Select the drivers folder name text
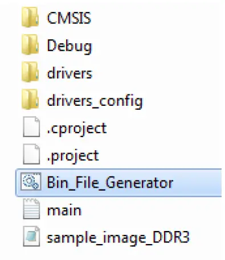Viewport: 225px width, 260px height. click(69, 73)
